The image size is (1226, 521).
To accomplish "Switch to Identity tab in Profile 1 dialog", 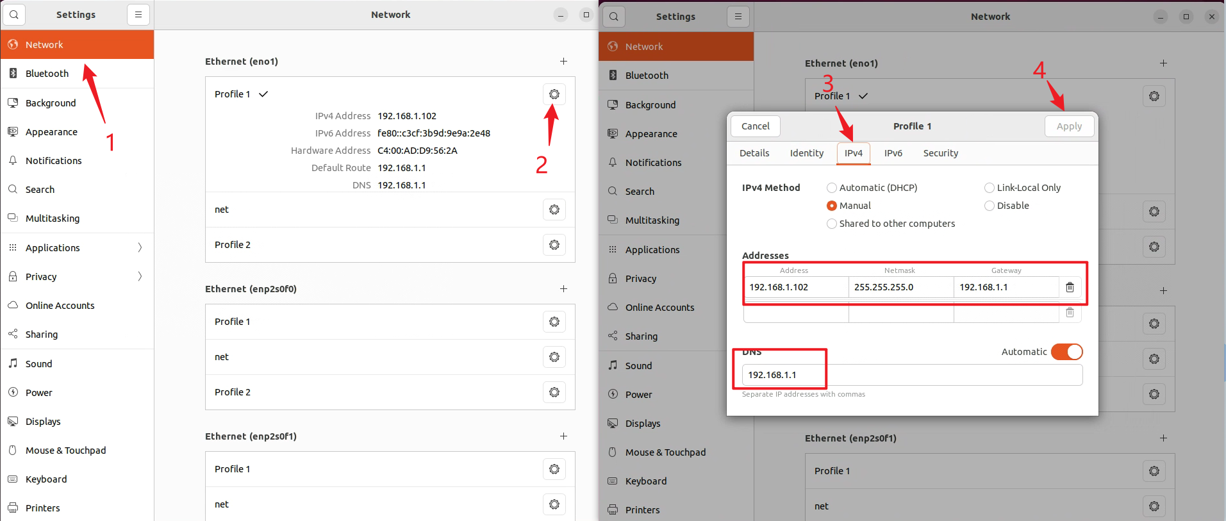I will (x=807, y=153).
